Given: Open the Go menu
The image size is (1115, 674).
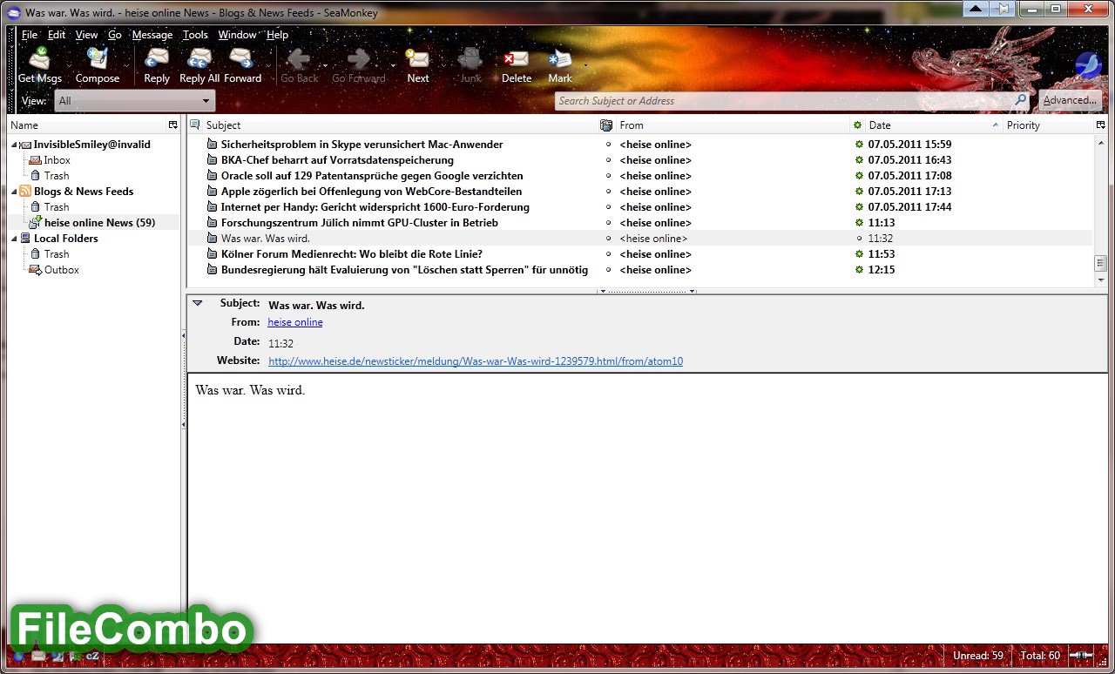Looking at the screenshot, I should click(x=115, y=35).
